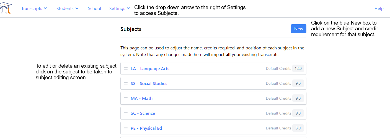Expand the Settings dropdown arrow
Viewport: 390px width, 138px height.
[128, 9]
